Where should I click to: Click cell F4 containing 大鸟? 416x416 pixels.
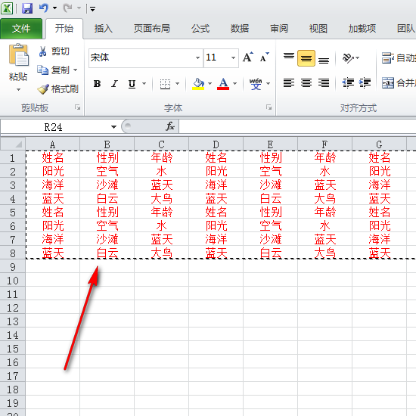325,198
